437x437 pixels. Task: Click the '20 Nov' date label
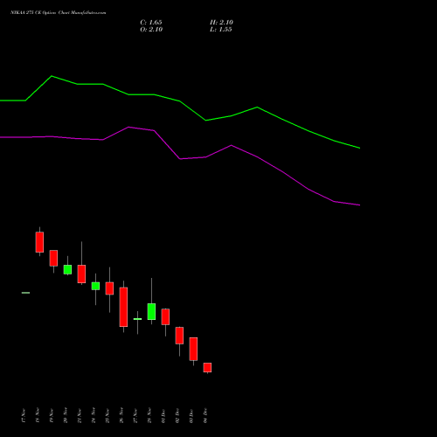tap(66, 415)
